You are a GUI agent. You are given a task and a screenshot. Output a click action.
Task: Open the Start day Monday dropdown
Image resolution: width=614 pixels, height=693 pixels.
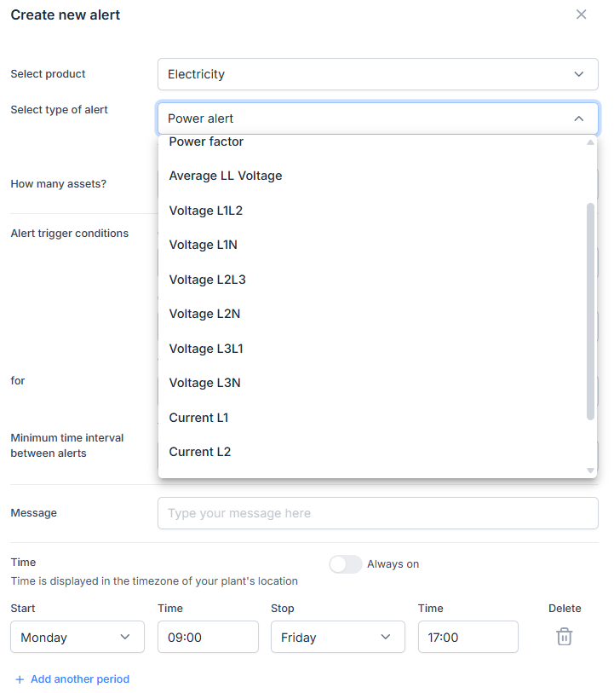pyautogui.click(x=77, y=637)
